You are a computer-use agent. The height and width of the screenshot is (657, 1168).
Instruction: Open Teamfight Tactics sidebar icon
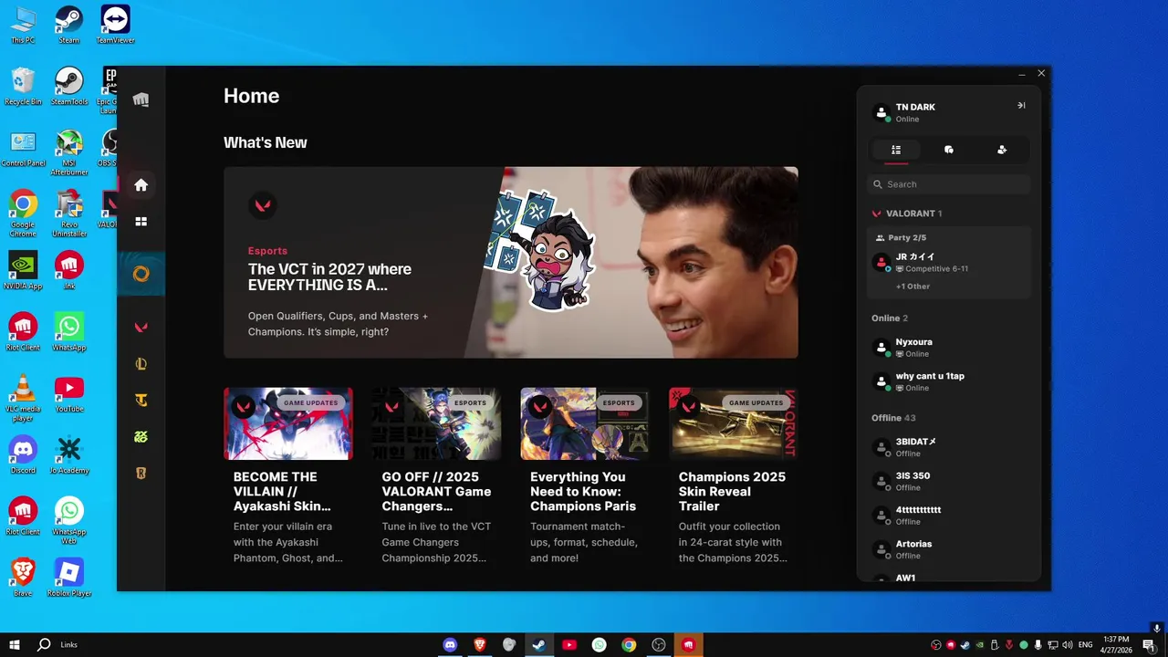click(141, 401)
